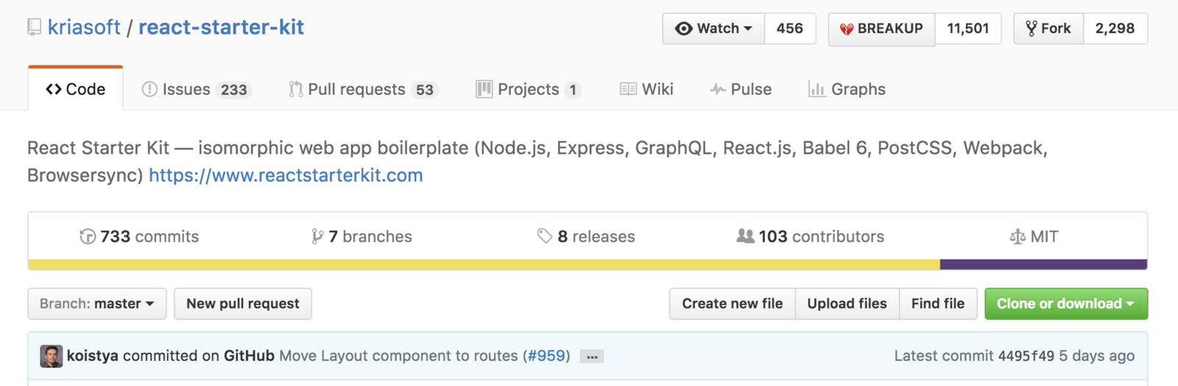Open the react-starter-kit repository link
The height and width of the screenshot is (386, 1178).
[x=221, y=27]
